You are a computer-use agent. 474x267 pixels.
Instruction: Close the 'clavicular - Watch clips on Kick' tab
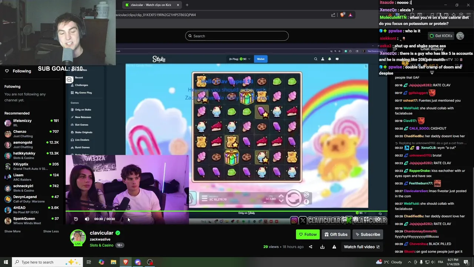pyautogui.click(x=178, y=5)
